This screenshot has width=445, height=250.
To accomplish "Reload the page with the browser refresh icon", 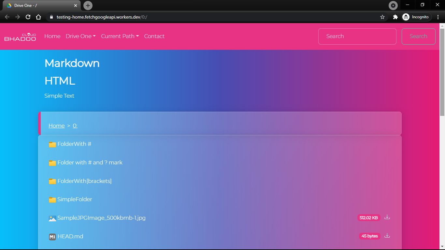I will (x=28, y=17).
